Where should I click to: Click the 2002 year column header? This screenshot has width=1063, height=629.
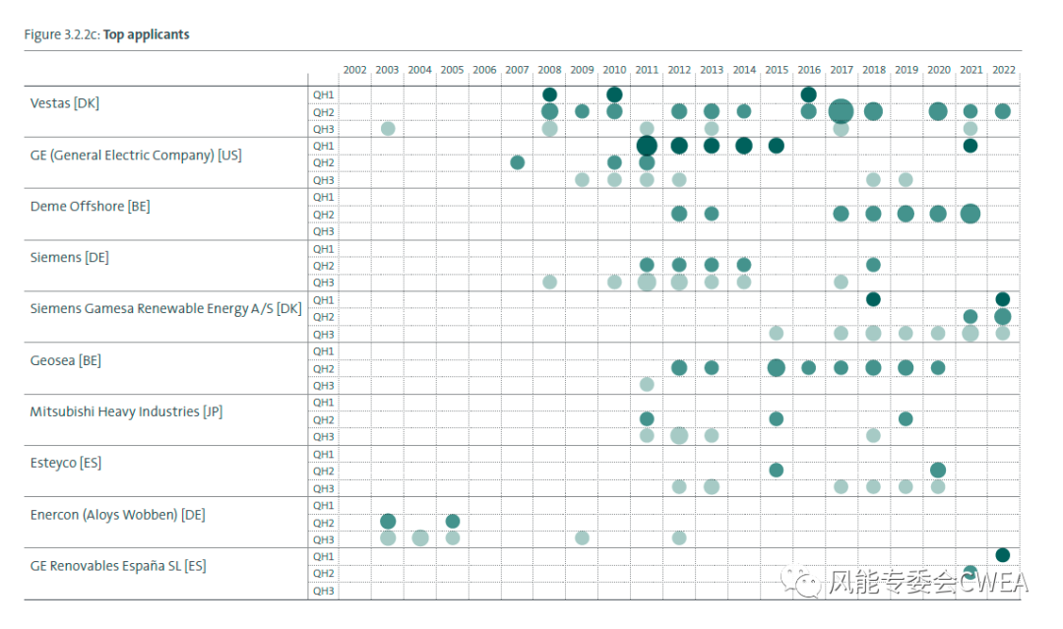(x=354, y=70)
